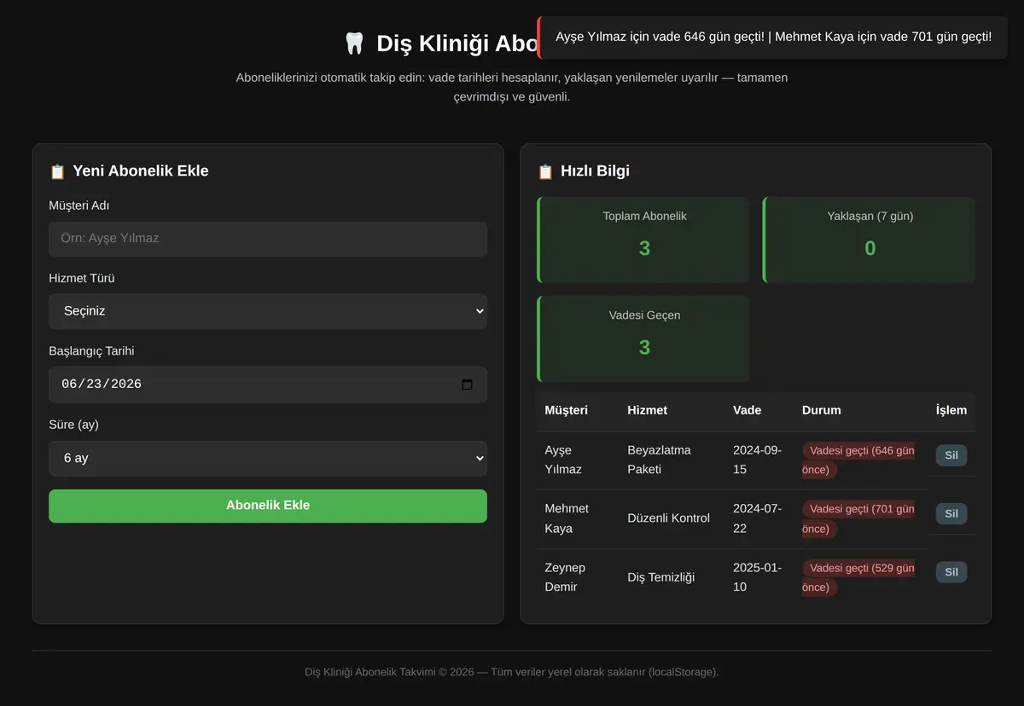Click the Müşteri Adı field label

(x=79, y=205)
